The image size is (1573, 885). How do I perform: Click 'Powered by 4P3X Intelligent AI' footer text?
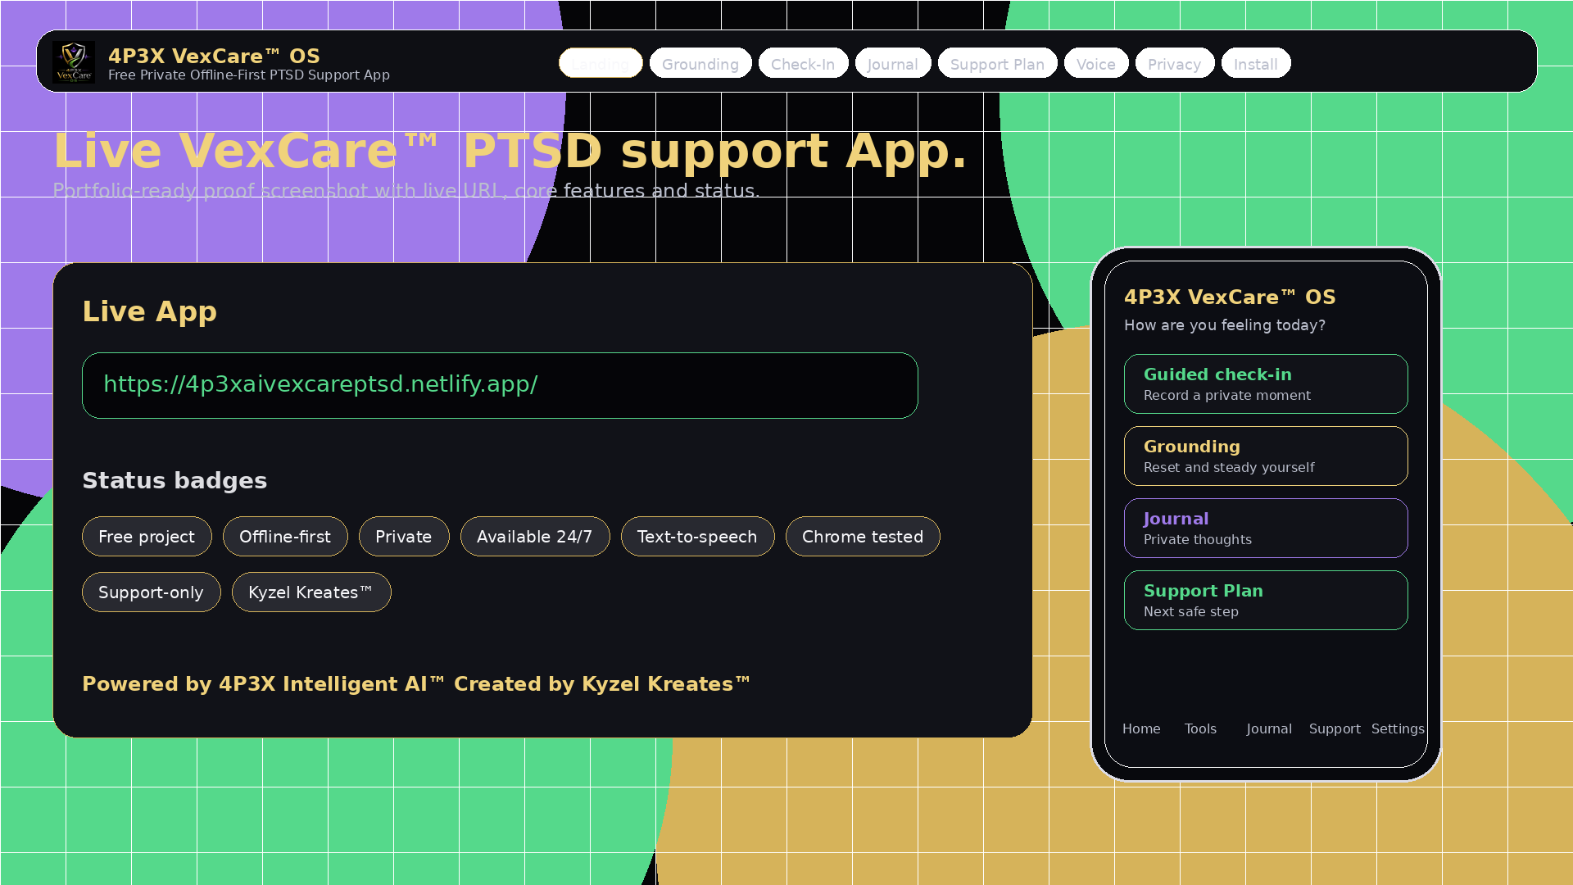click(263, 684)
